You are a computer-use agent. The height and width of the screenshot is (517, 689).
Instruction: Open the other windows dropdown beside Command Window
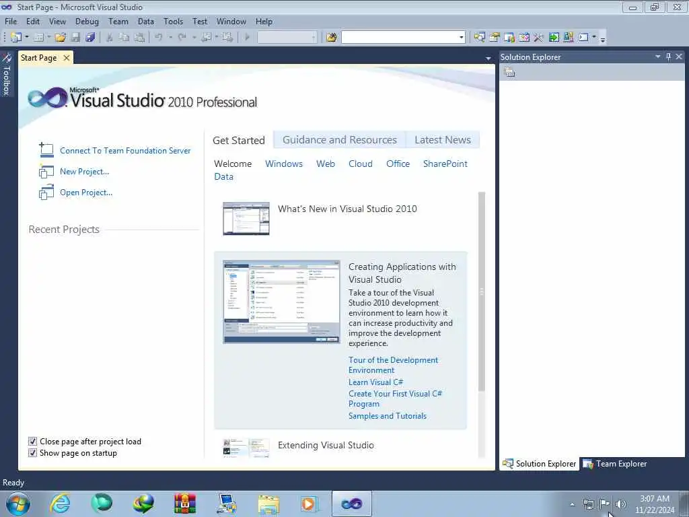click(x=594, y=38)
